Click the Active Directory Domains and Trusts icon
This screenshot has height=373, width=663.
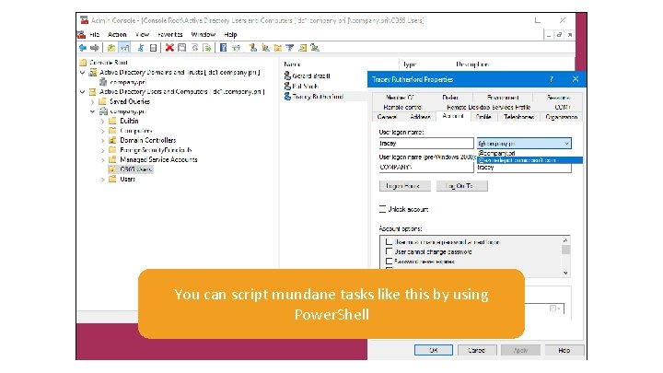pyautogui.click(x=93, y=73)
